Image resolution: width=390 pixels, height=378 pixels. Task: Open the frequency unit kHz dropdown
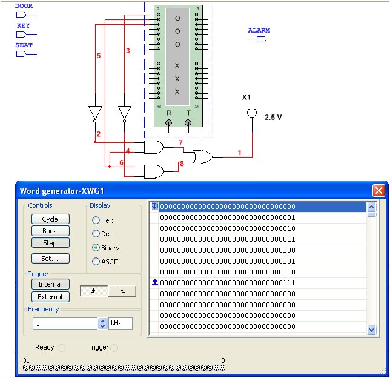coord(120,323)
